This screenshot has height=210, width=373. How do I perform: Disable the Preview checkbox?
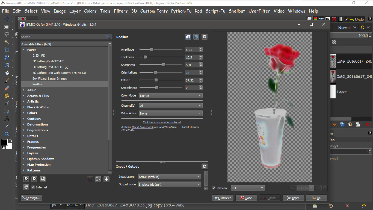(214, 188)
